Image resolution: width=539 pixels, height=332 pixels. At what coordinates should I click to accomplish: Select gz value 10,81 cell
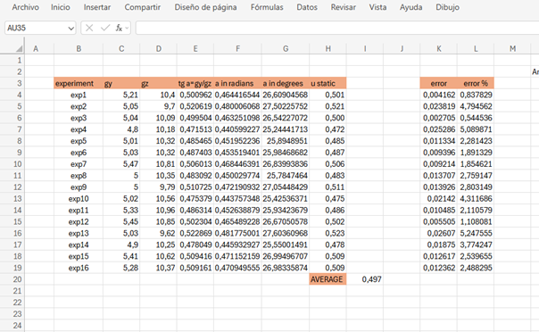(159, 164)
